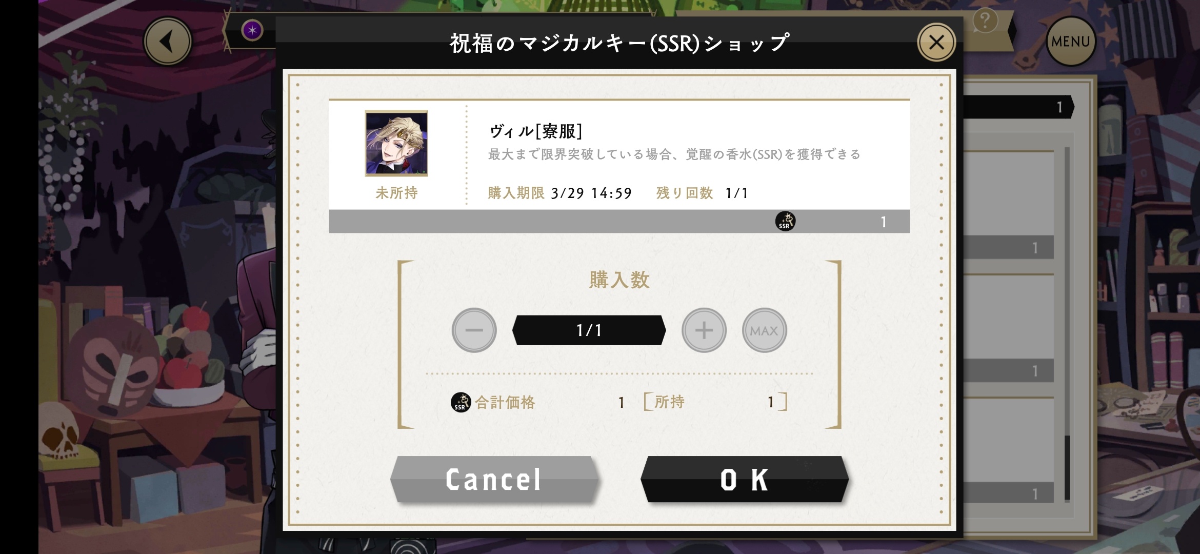The height and width of the screenshot is (554, 1200).
Task: Tap the Vil dorm uniform card thumbnail
Action: tap(396, 144)
